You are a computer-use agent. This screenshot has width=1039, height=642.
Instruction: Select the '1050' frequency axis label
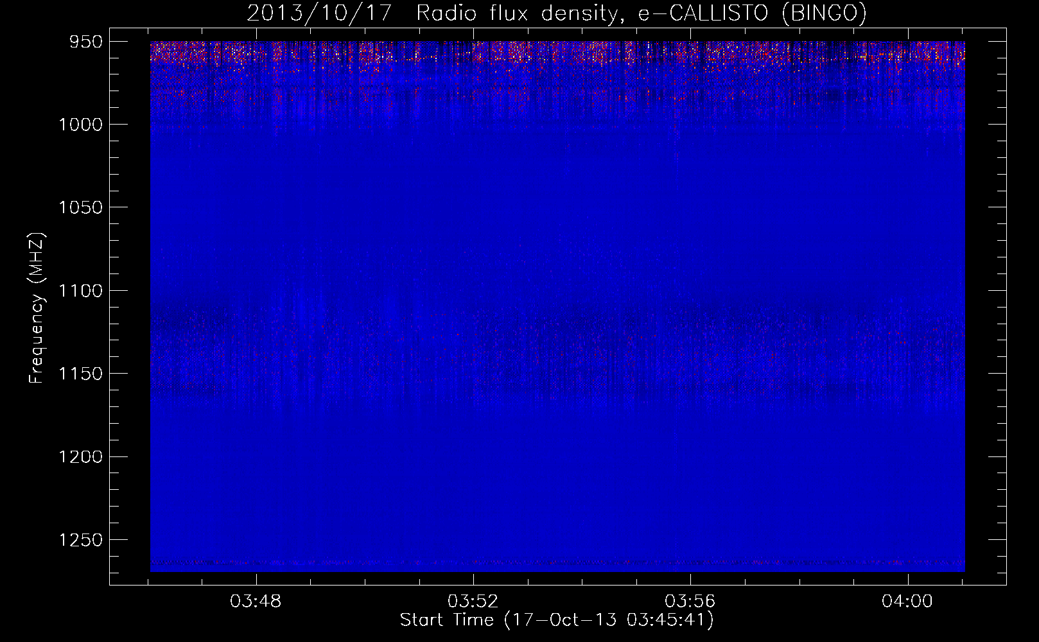click(x=81, y=207)
